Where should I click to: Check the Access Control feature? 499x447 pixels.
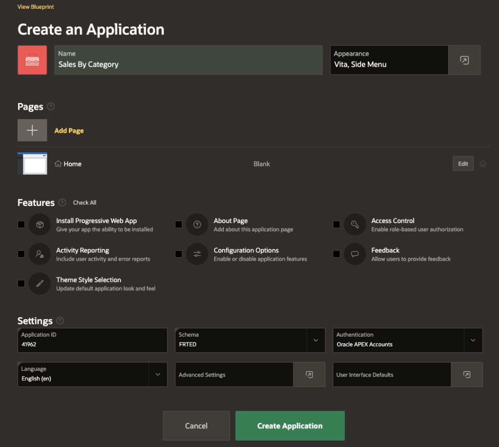(336, 224)
